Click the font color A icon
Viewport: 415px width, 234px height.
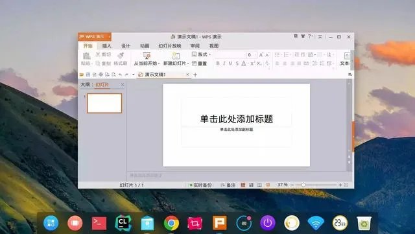coord(244,64)
